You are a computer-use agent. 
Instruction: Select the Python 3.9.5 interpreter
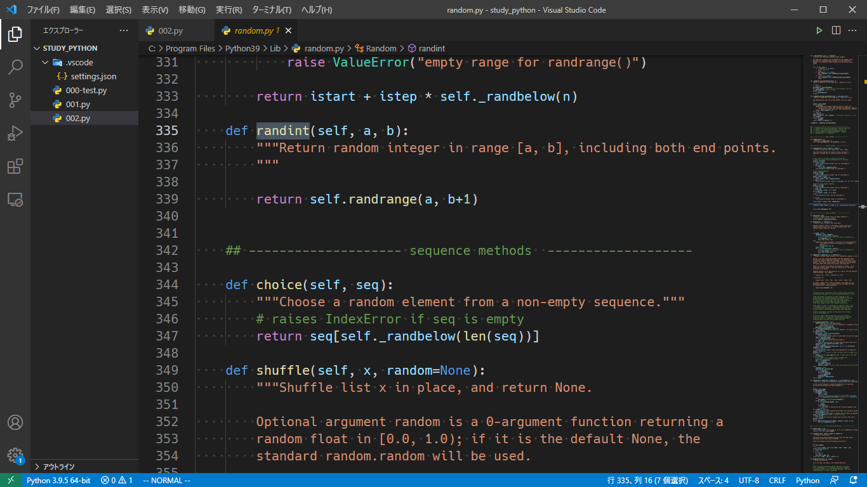pyautogui.click(x=60, y=480)
